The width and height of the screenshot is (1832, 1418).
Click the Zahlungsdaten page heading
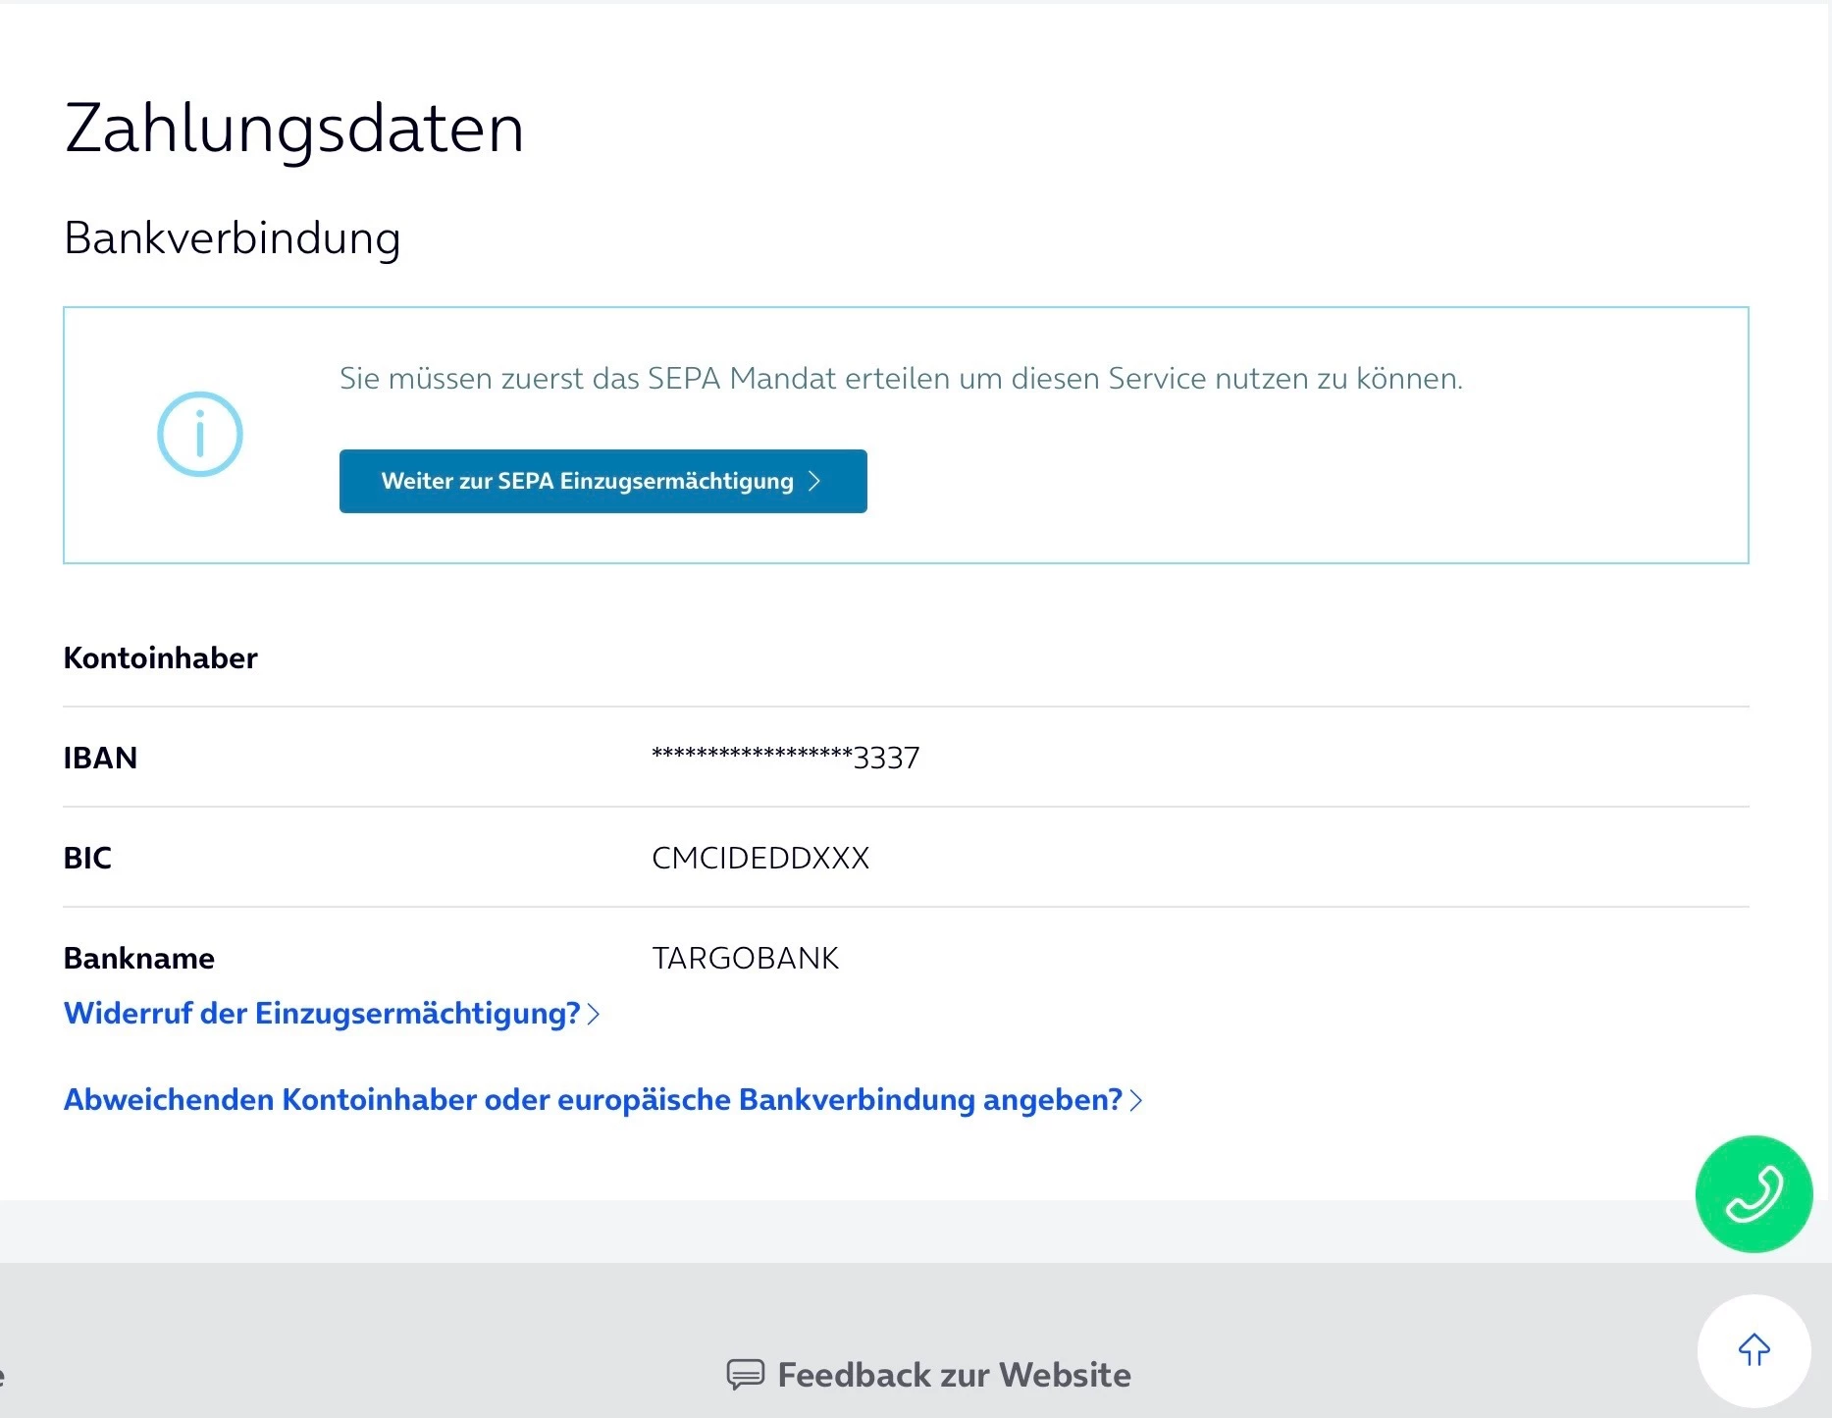294,128
